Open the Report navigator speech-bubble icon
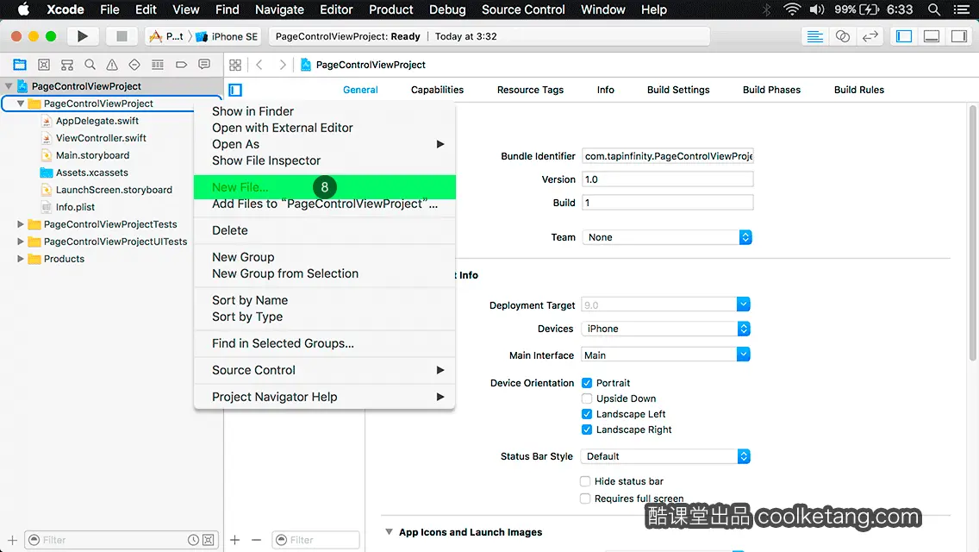Image resolution: width=979 pixels, height=552 pixels. click(x=204, y=65)
